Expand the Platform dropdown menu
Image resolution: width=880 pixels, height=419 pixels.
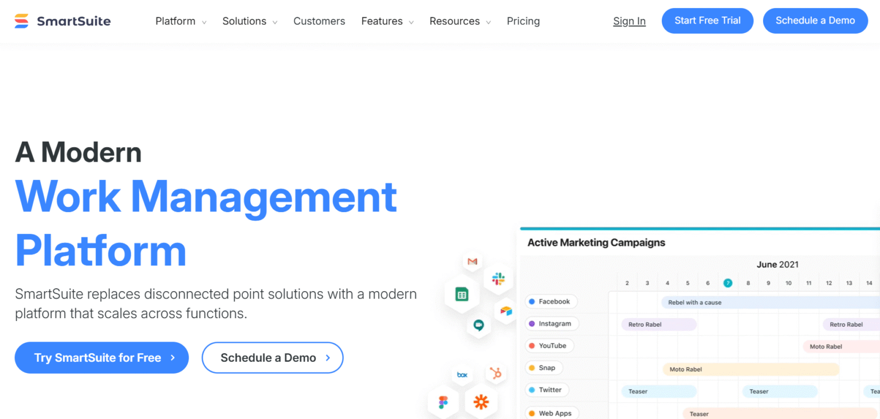point(180,21)
